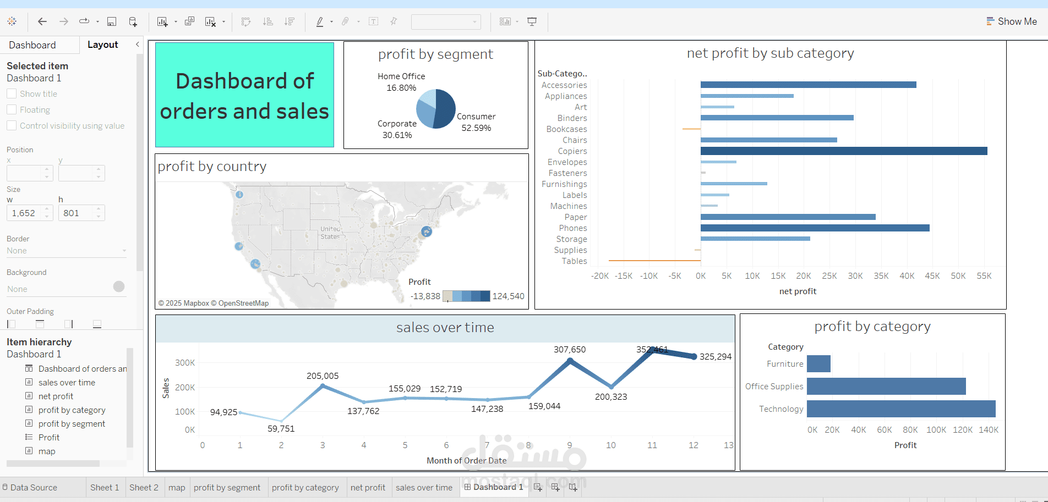Select Profit legend in Item hierarchy

(49, 437)
